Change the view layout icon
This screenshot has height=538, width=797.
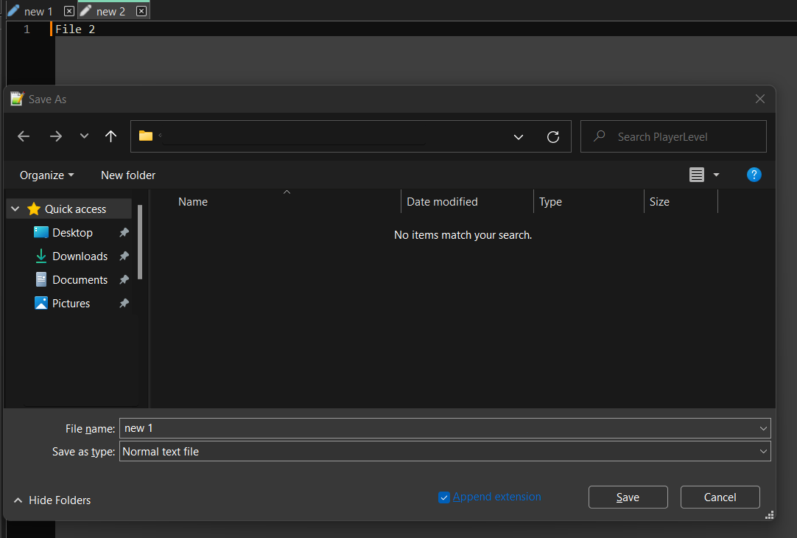point(697,175)
